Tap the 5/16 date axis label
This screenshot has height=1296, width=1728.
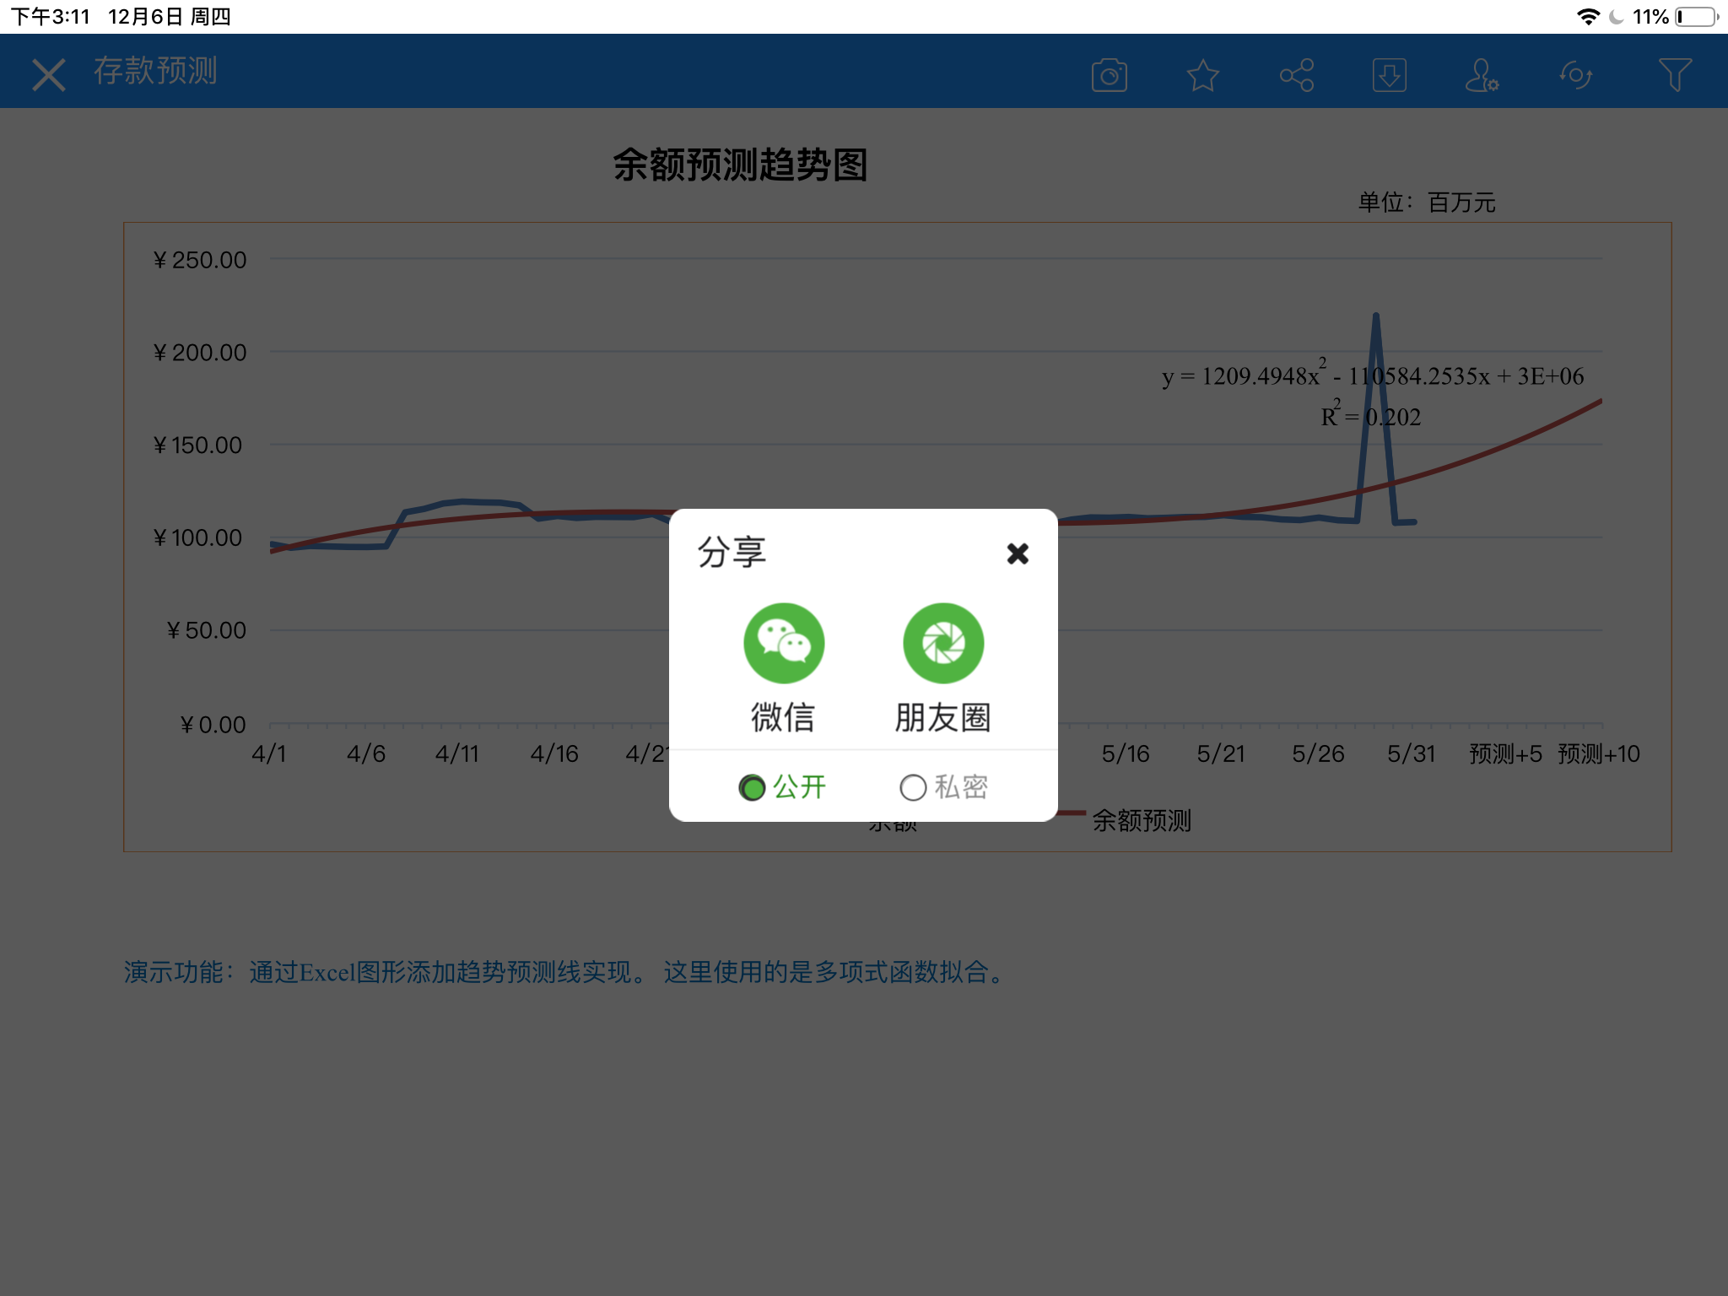[1126, 753]
